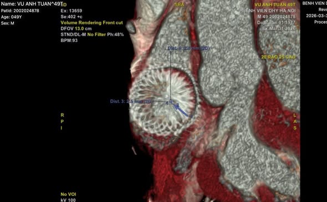The image size is (327, 202).
Task: Click the crosshair endpoint marker where measurements meet
Action: click(x=171, y=102)
